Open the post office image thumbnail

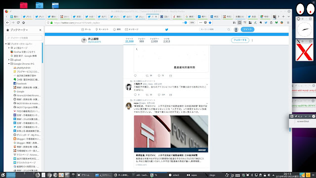(171, 133)
